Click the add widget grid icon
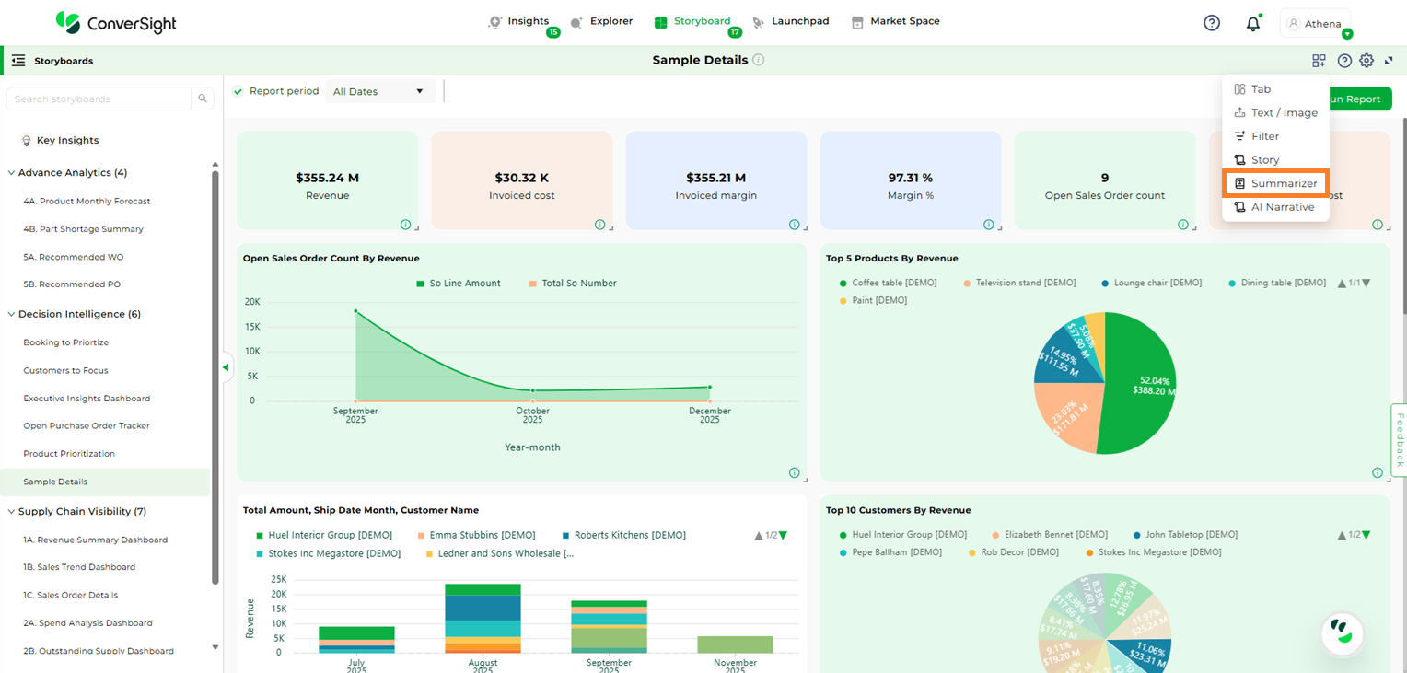The width and height of the screenshot is (1407, 673). click(1319, 61)
